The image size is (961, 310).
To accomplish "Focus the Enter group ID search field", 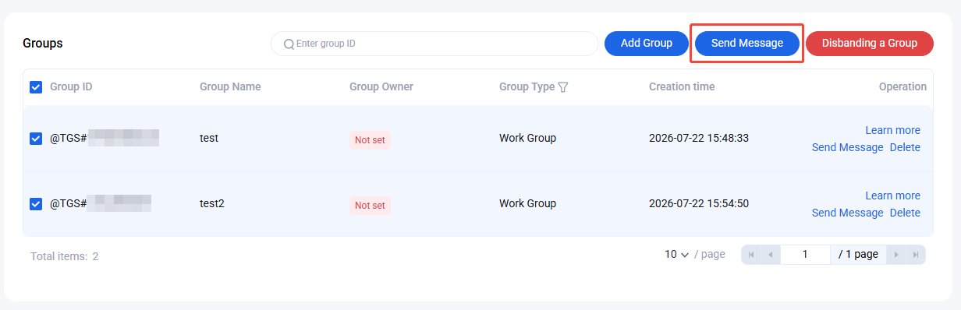I will (x=434, y=44).
